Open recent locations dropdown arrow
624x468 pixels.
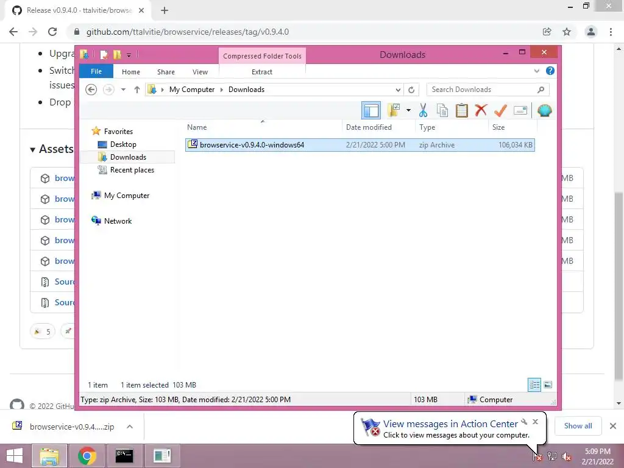point(123,90)
